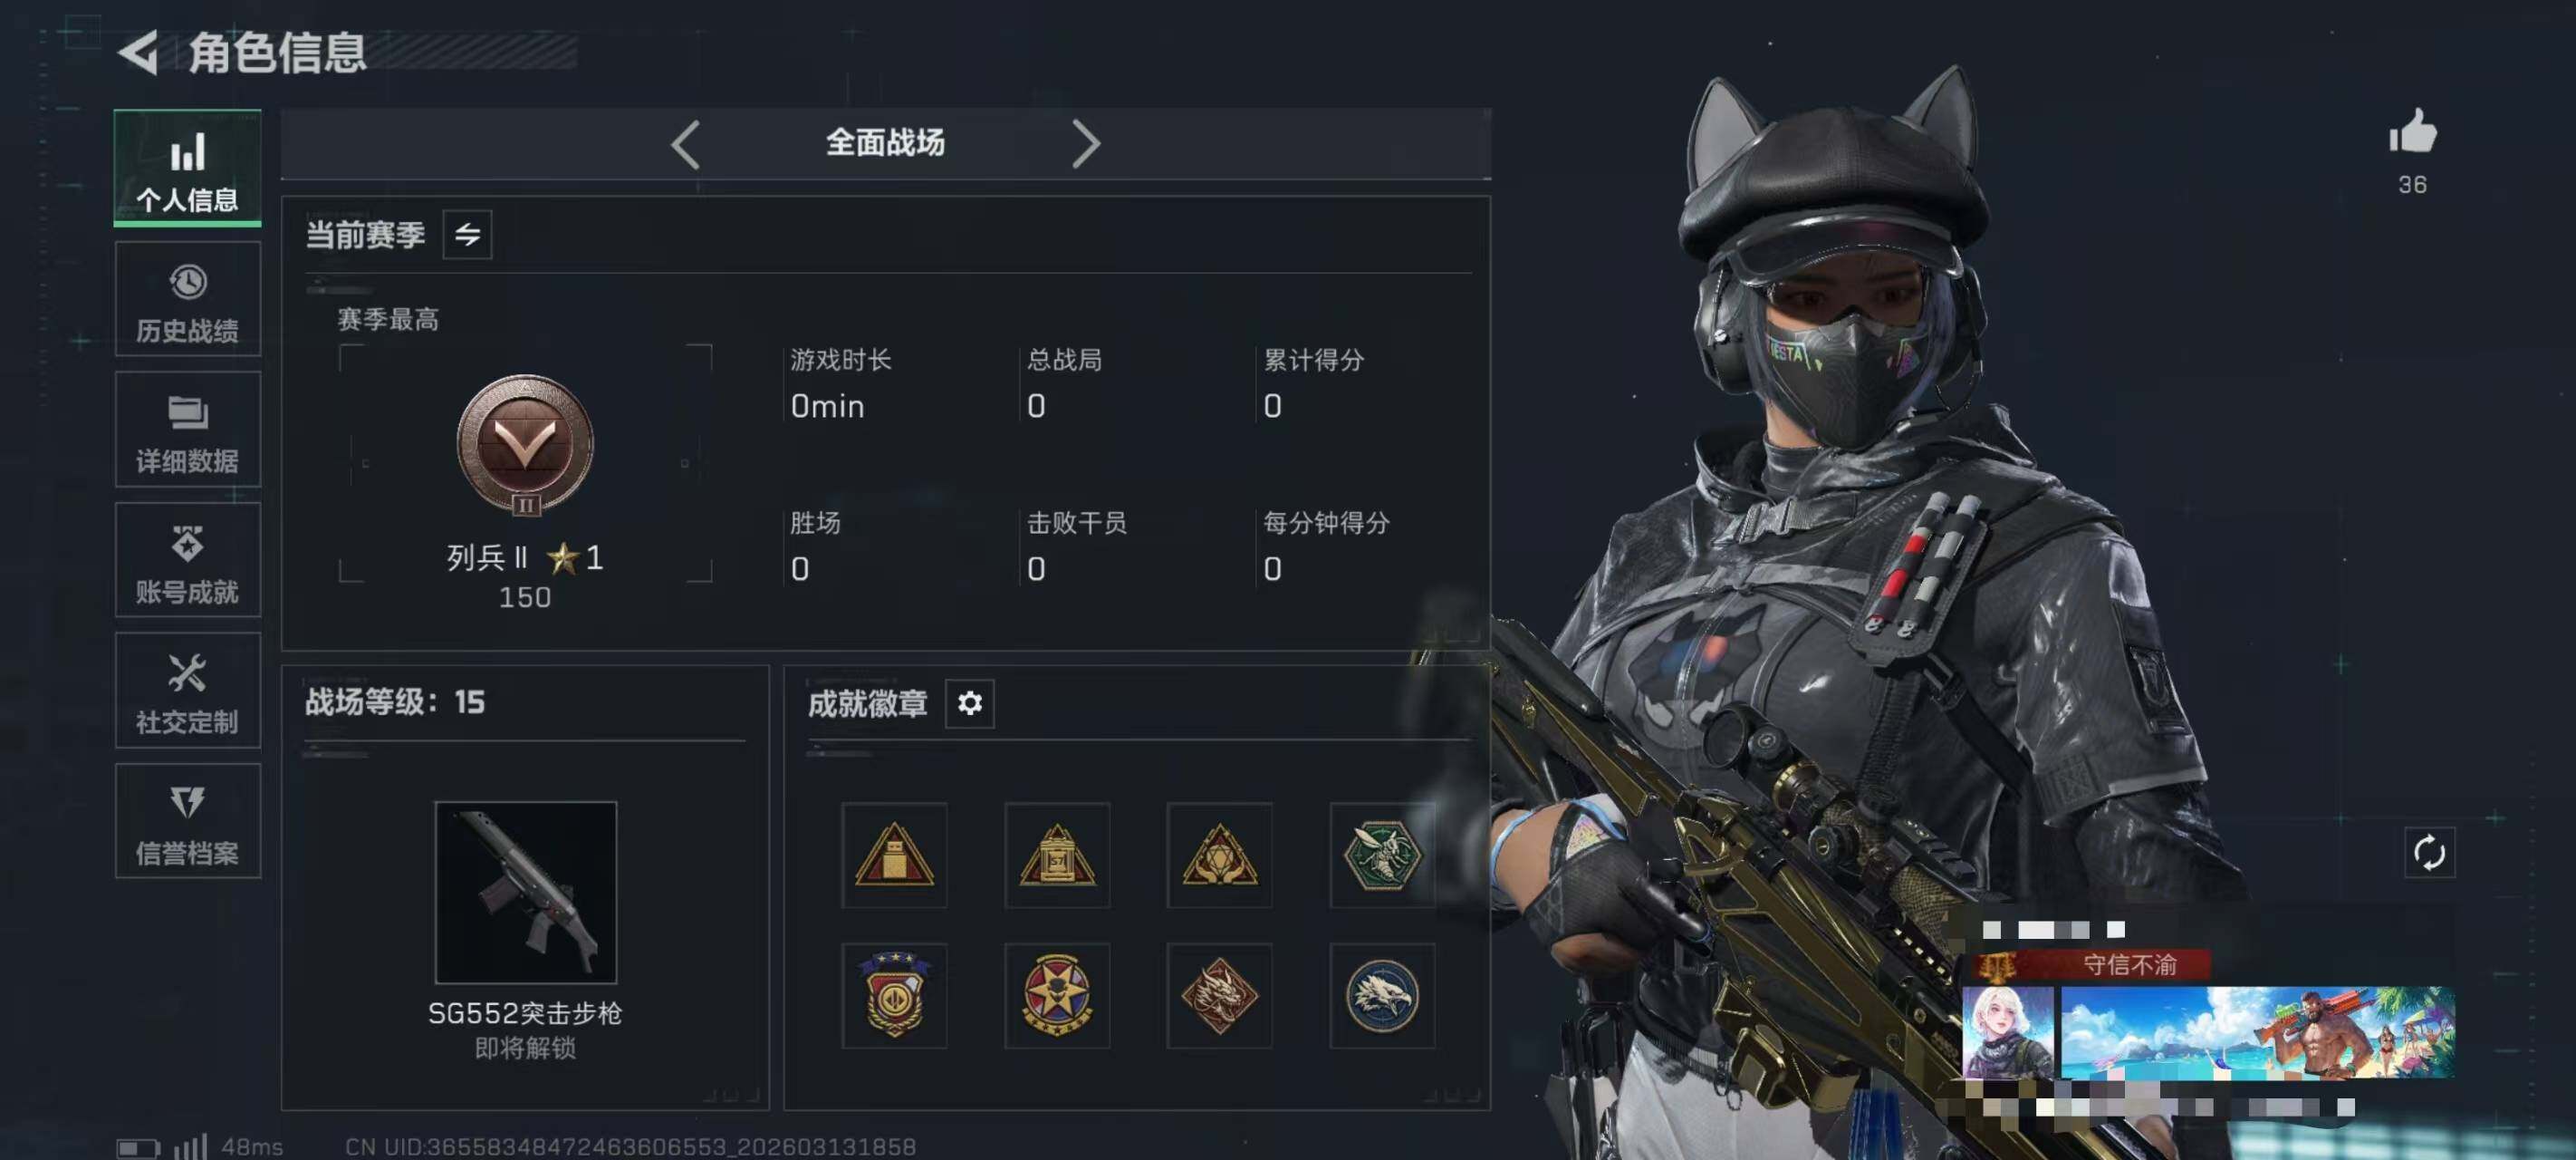
Task: Open the 账号成就 tab
Action: point(188,559)
